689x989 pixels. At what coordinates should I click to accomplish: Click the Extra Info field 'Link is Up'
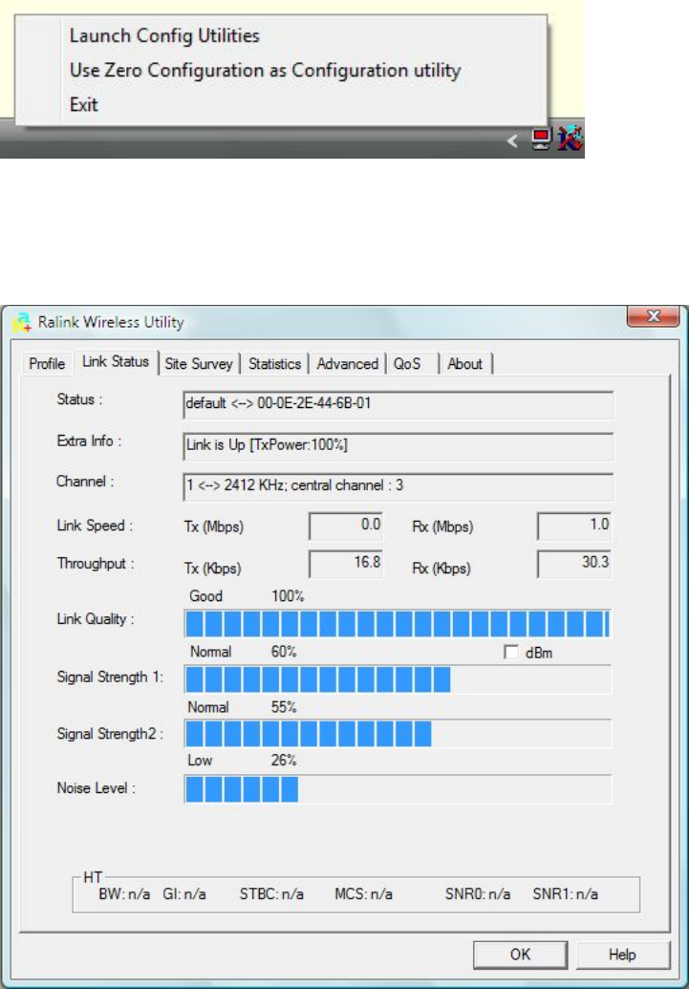coord(398,446)
